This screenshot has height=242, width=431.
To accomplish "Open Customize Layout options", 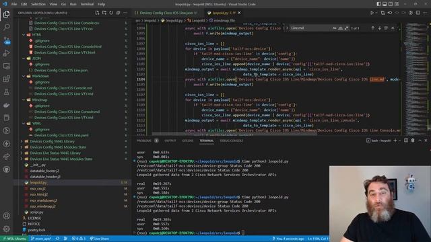I will pyautogui.click(x=397, y=4).
